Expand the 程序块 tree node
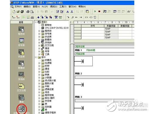The width and height of the screenshot is (149, 114). pos(39,31)
